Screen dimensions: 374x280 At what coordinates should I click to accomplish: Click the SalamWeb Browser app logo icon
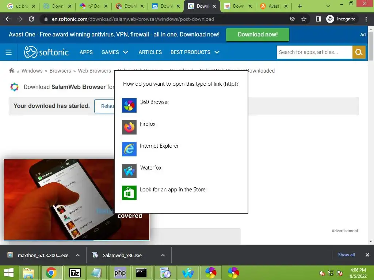(x=14, y=87)
